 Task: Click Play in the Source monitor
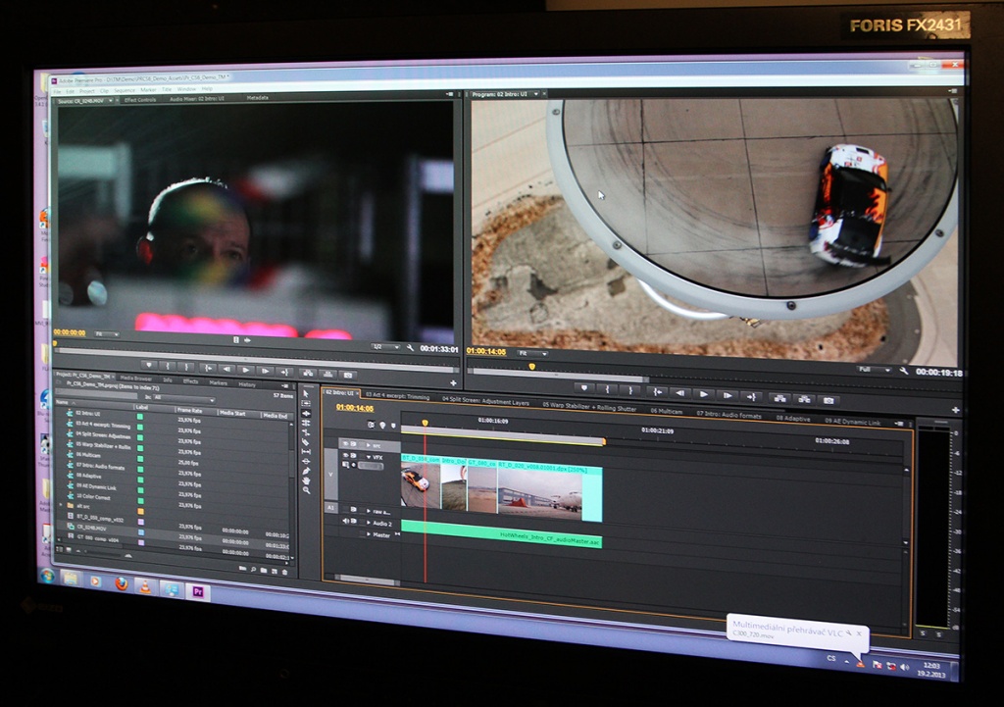[245, 370]
